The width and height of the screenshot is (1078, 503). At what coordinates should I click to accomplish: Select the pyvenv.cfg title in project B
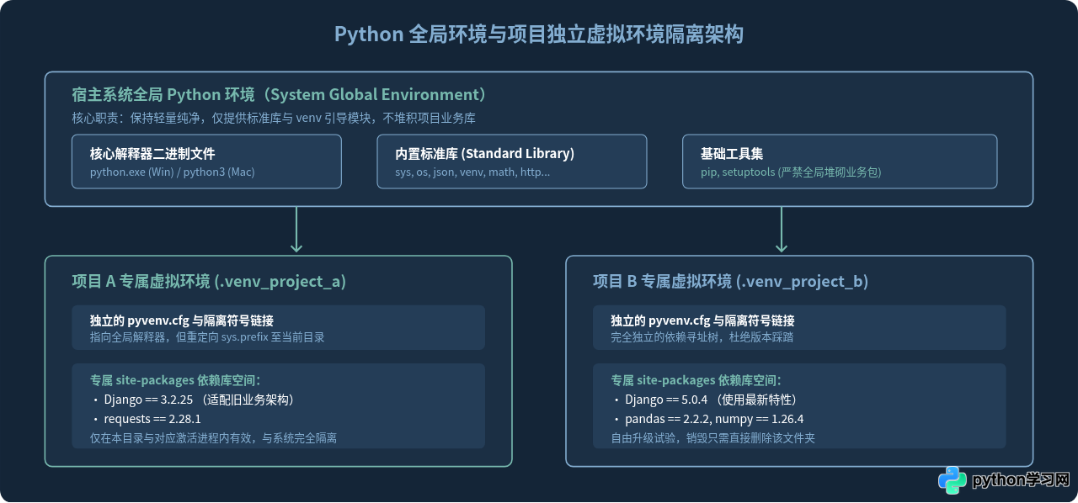tap(702, 320)
